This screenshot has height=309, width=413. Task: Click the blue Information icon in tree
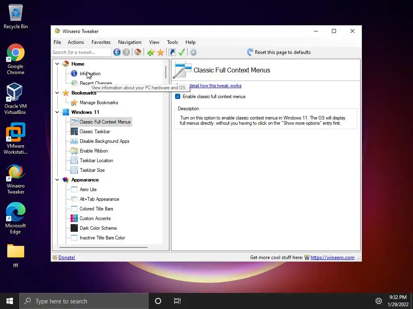tap(74, 74)
